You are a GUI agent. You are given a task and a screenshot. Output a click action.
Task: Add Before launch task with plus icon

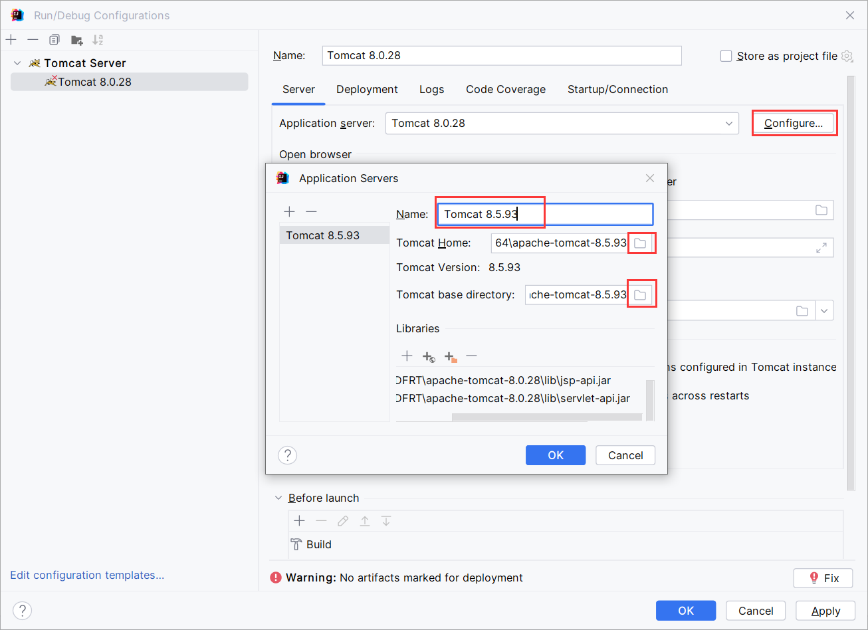pyautogui.click(x=299, y=521)
